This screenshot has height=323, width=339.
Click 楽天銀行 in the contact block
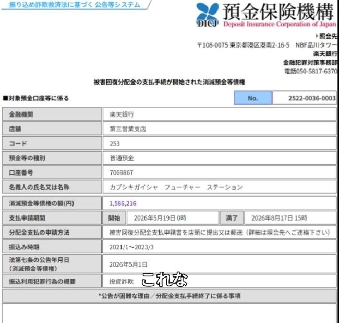[325, 53]
